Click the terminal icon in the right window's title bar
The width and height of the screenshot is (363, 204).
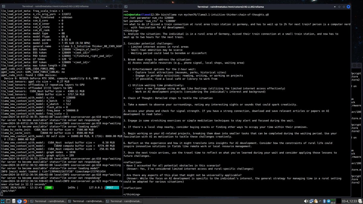click(126, 6)
